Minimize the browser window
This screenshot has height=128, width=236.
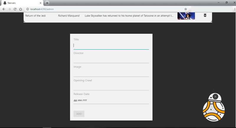219,3
